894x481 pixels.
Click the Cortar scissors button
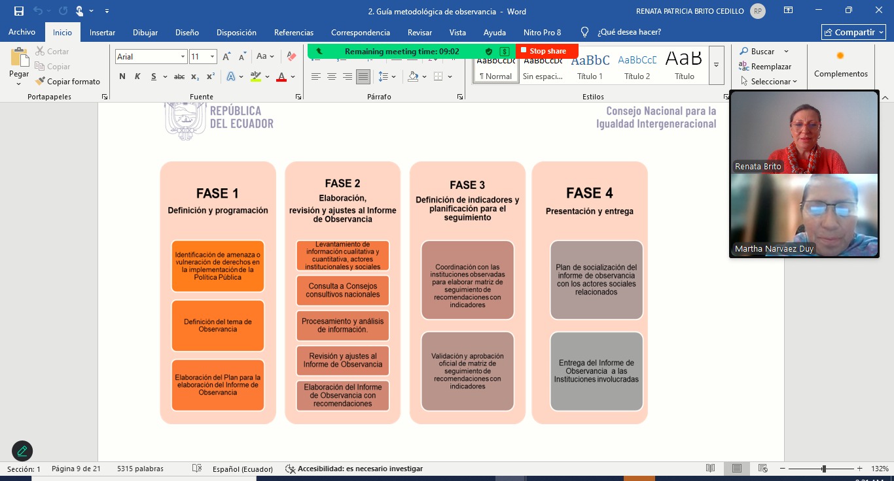point(52,51)
